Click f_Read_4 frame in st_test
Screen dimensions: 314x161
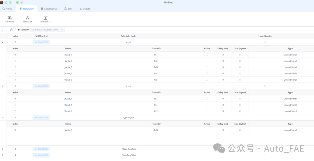(68, 105)
